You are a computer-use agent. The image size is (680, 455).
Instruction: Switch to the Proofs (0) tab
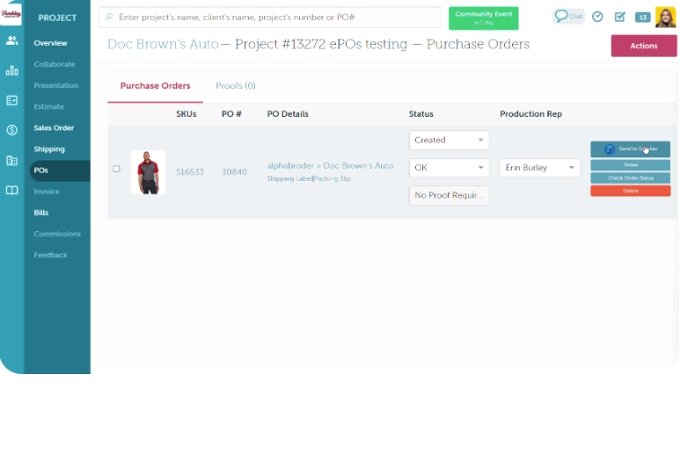[235, 86]
